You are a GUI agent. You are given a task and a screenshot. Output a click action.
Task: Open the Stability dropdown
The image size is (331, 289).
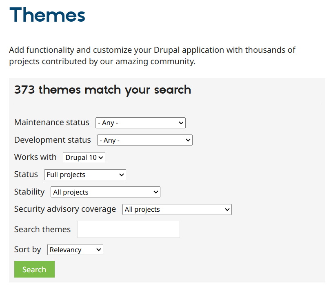point(105,192)
